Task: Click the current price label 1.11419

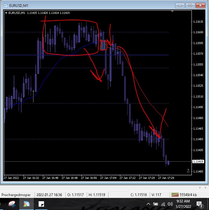Action: pos(198,162)
